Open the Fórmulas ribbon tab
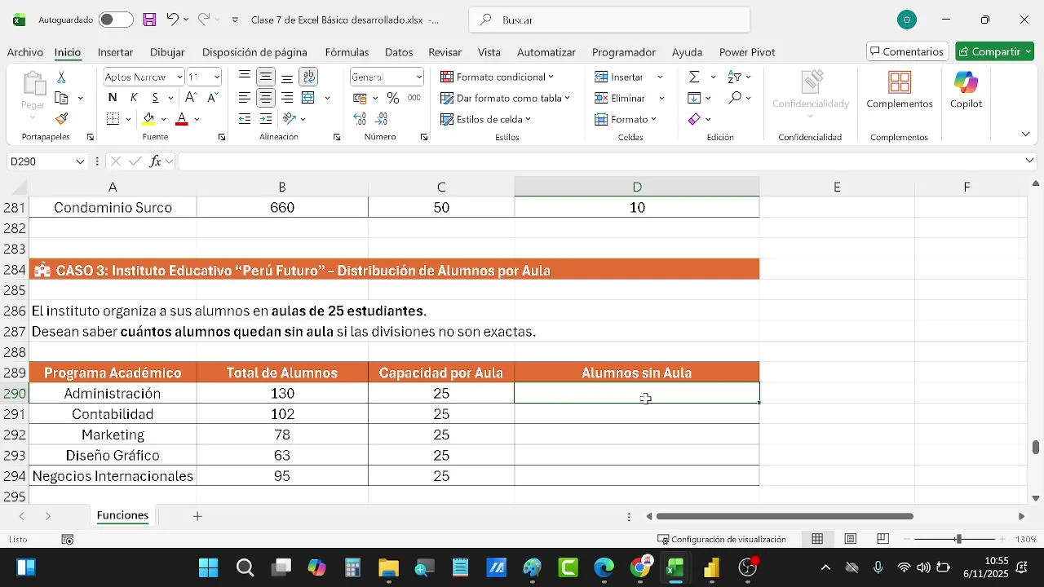Screen dimensions: 1044x587 pos(347,52)
